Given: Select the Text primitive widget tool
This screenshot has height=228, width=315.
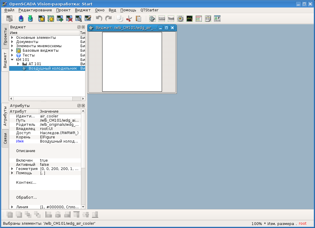Looking at the screenshot, I should [171, 19].
